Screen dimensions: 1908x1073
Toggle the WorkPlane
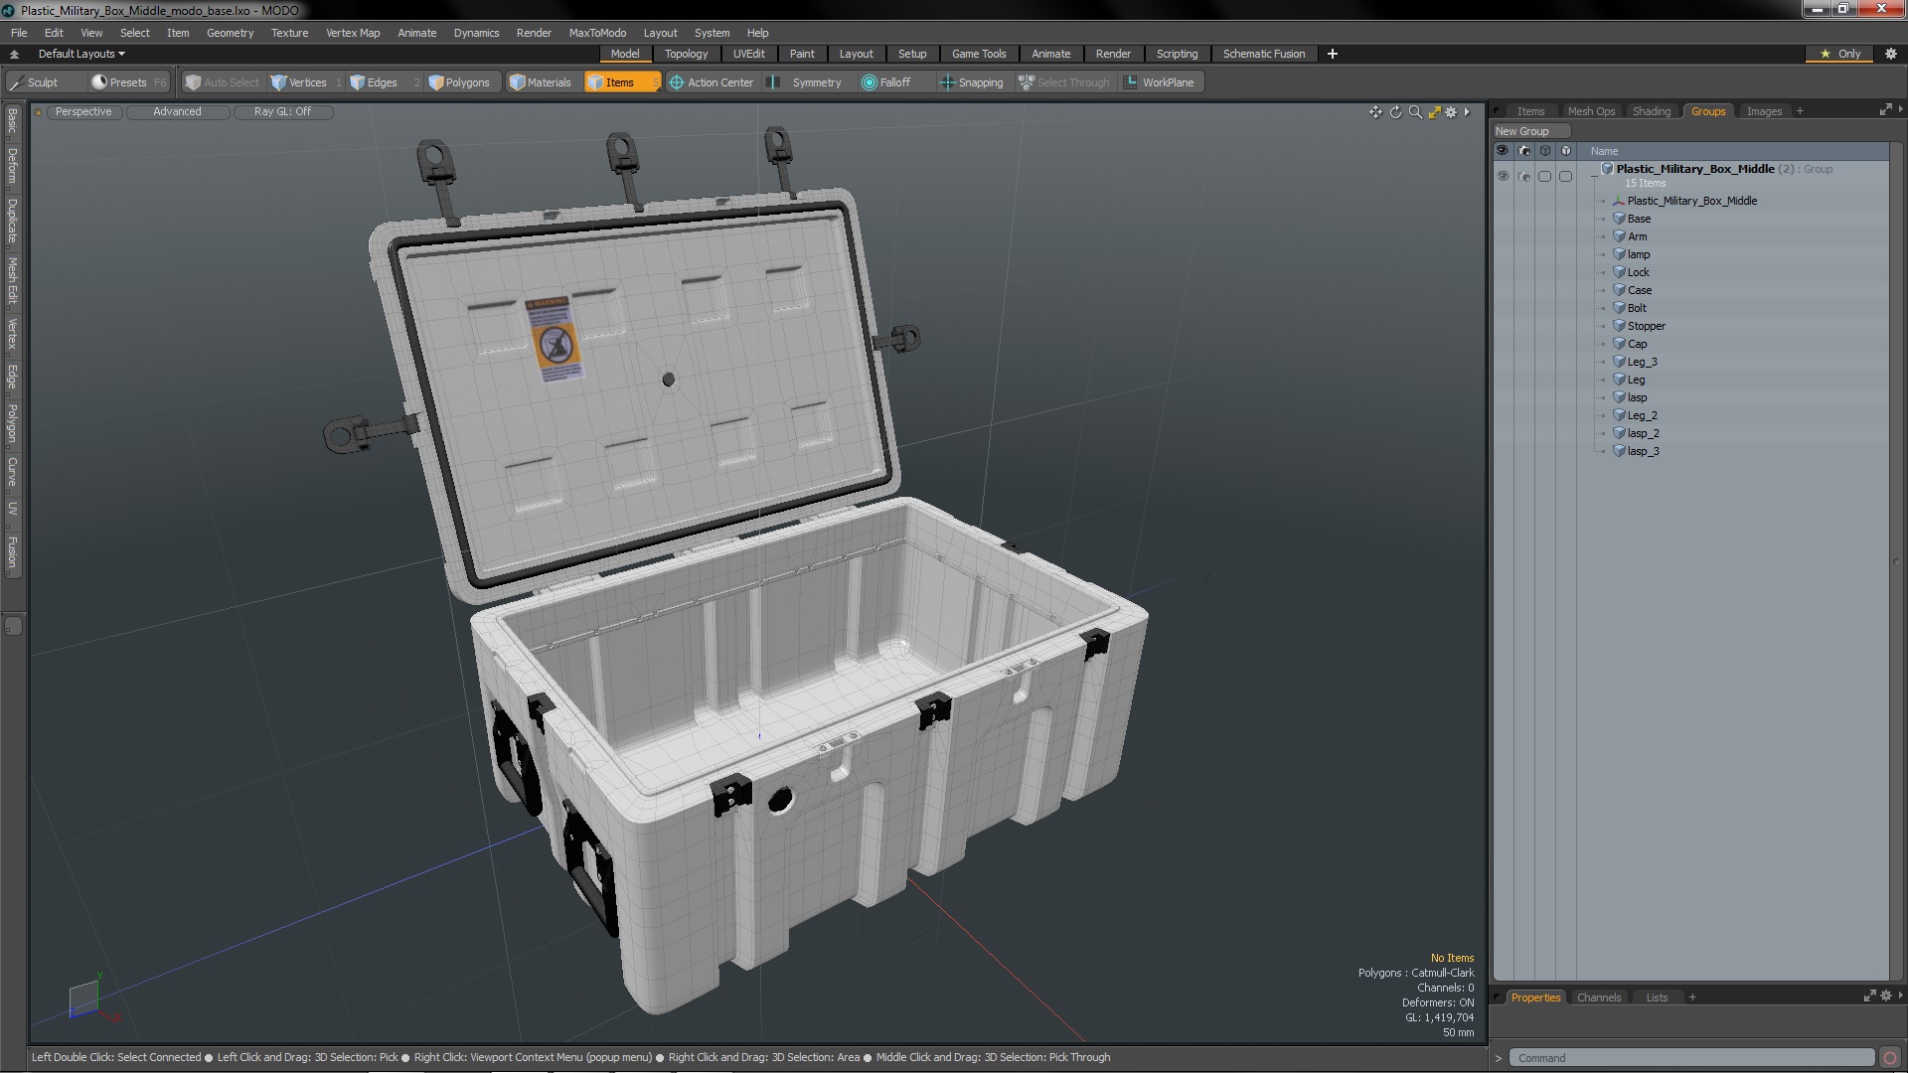(x=1159, y=82)
